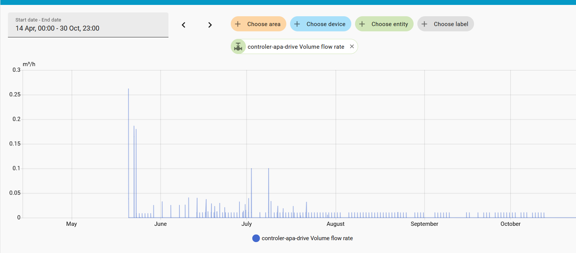Click the plus icon on Choose label
Screen dimensions: 576x253
click(x=425, y=24)
